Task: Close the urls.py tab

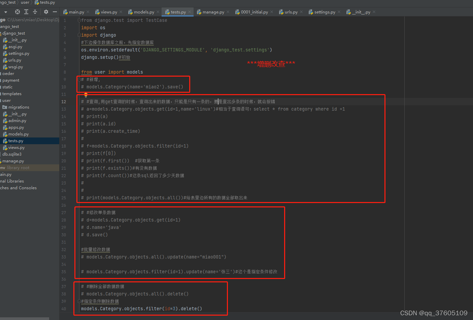Action: tap(301, 12)
